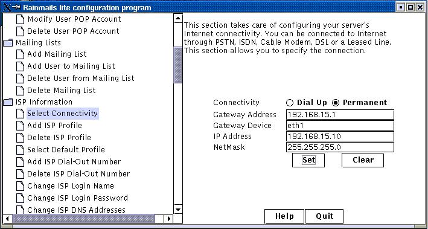Click document icon beside Delete User from Mailing List
The height and width of the screenshot is (229, 428).
(x=20, y=79)
